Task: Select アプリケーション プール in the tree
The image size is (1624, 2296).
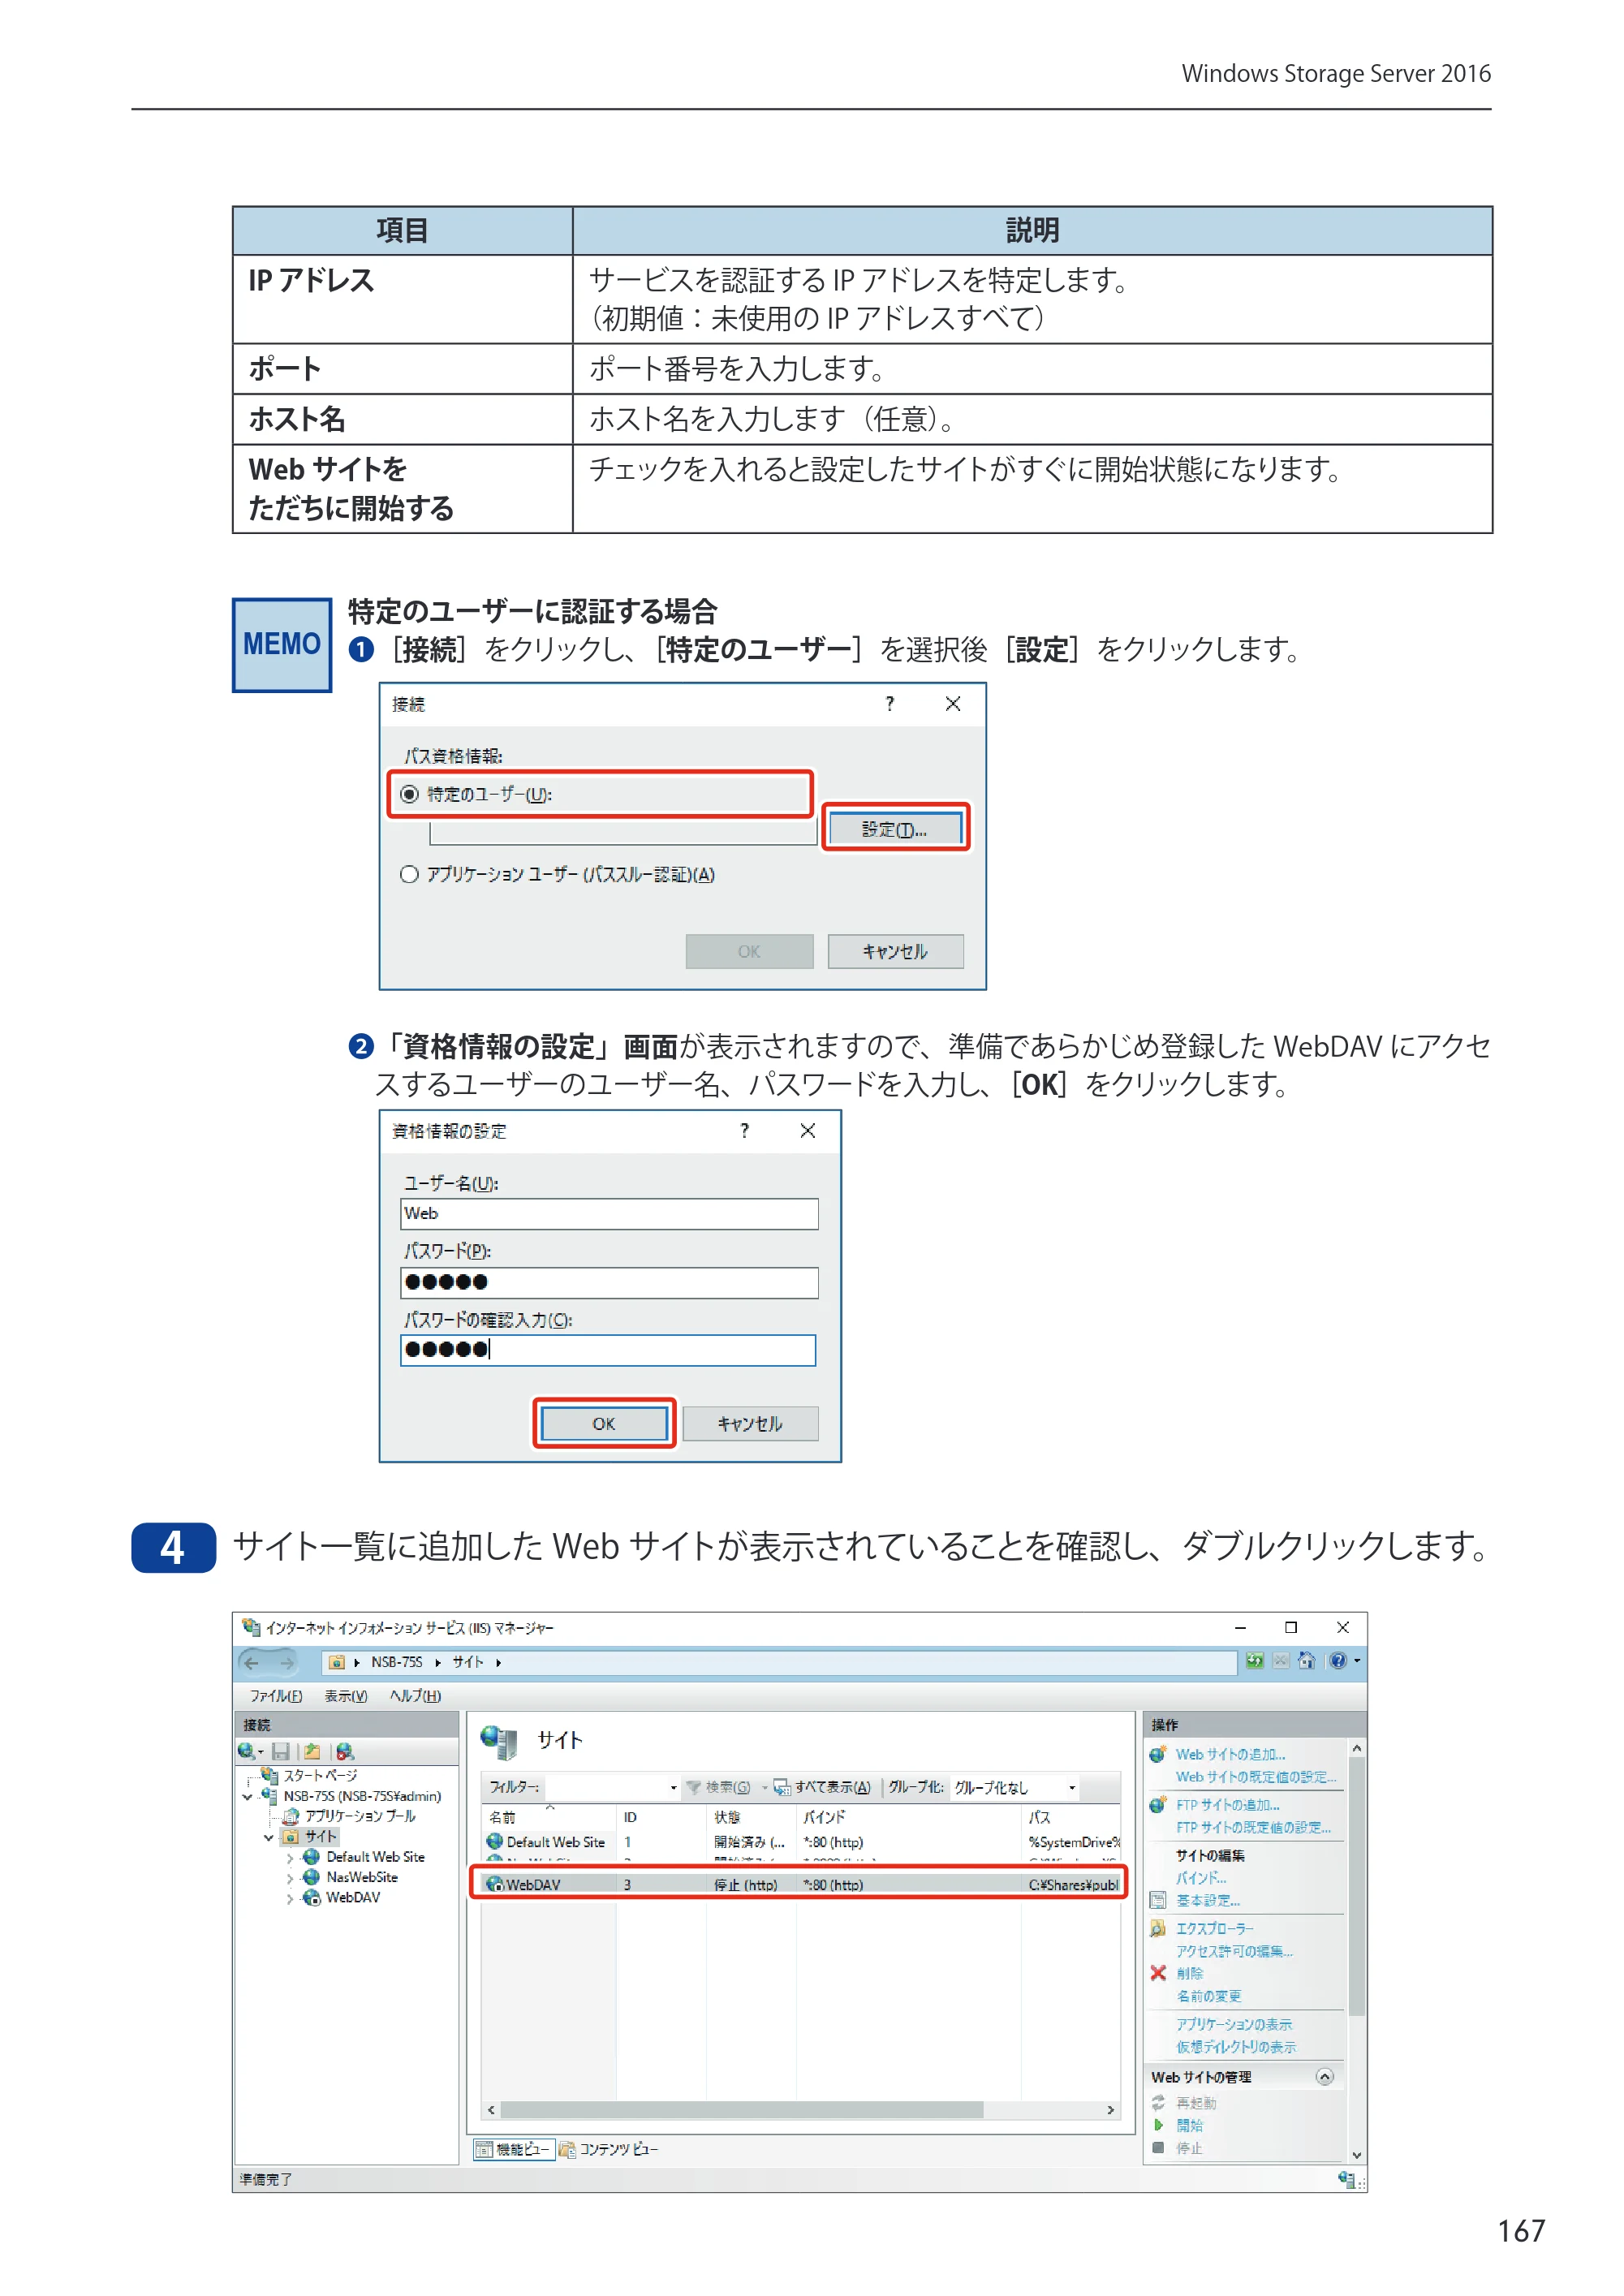Action: tap(360, 1816)
